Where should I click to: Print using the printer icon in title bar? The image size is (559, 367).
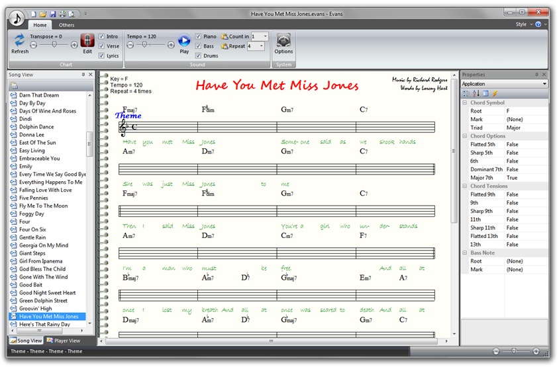tap(62, 15)
